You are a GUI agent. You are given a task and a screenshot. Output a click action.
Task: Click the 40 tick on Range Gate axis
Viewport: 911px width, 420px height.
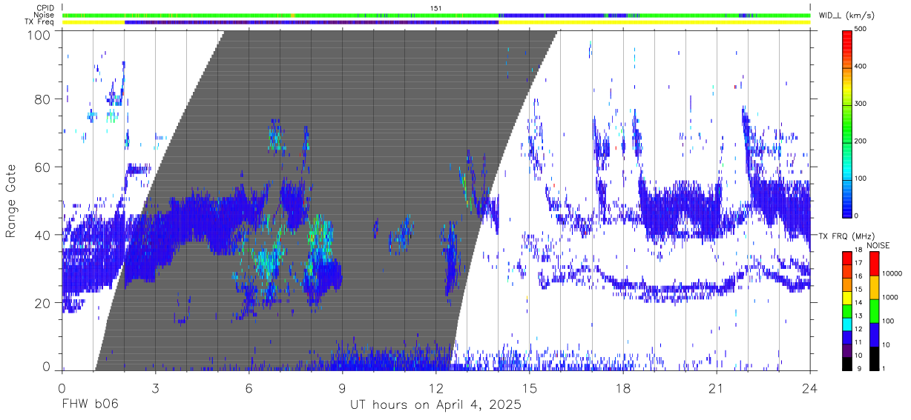tap(43, 235)
